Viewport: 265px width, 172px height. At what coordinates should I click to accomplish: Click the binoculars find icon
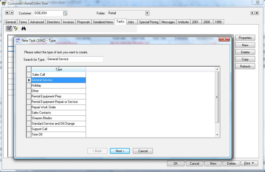click(x=23, y=29)
